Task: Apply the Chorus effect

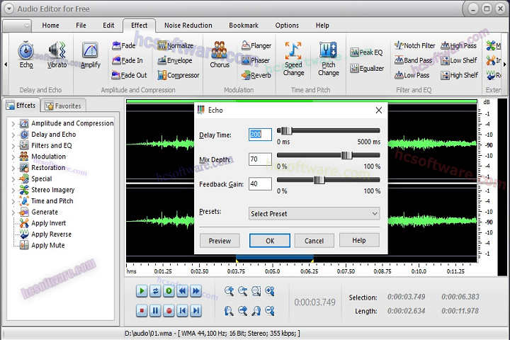Action: (x=220, y=55)
